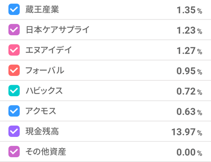Click the 13.97% cash balance value
Viewport: 211px width, 162px height.
tap(187, 132)
